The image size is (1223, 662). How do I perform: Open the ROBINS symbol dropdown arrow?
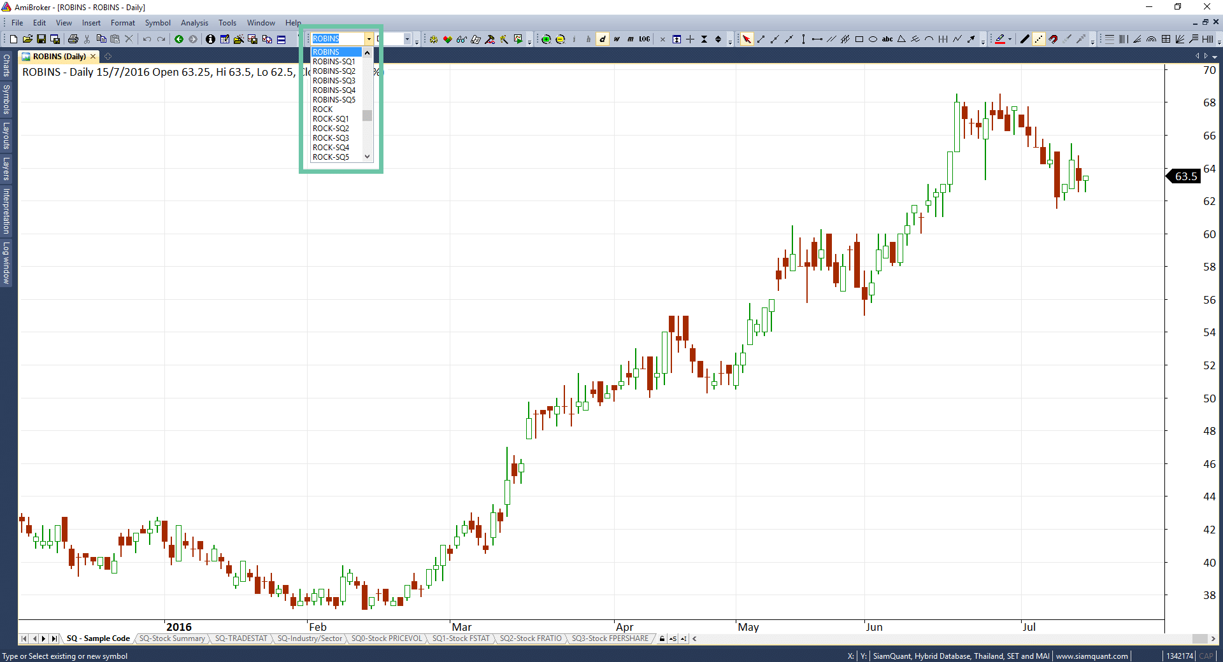tap(368, 39)
